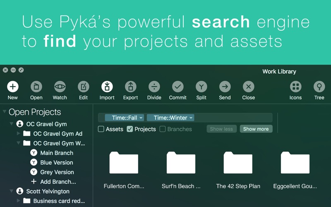Click the OC Gravel Gym user icon
Viewport: 331px width, 207px height.
tap(20, 124)
